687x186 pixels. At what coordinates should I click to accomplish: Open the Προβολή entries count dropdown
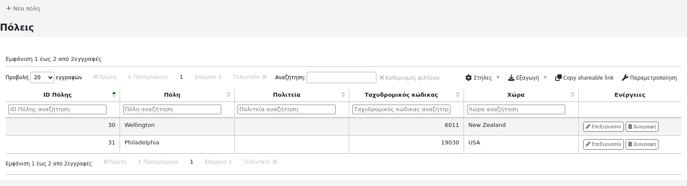tap(42, 77)
